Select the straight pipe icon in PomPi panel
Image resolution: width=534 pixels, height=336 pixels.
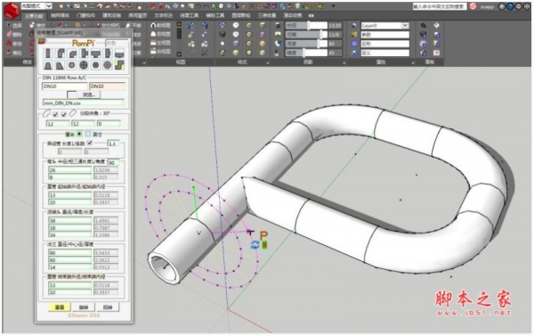[x=48, y=53]
